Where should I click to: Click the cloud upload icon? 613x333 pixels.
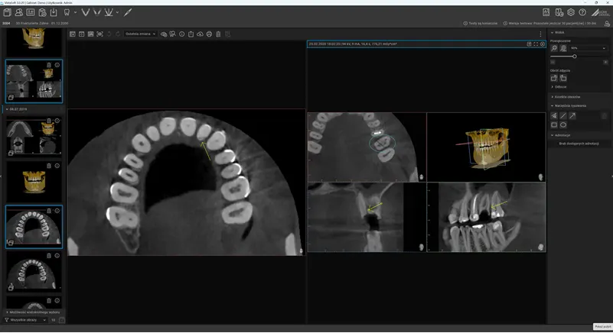pyautogui.click(x=200, y=34)
